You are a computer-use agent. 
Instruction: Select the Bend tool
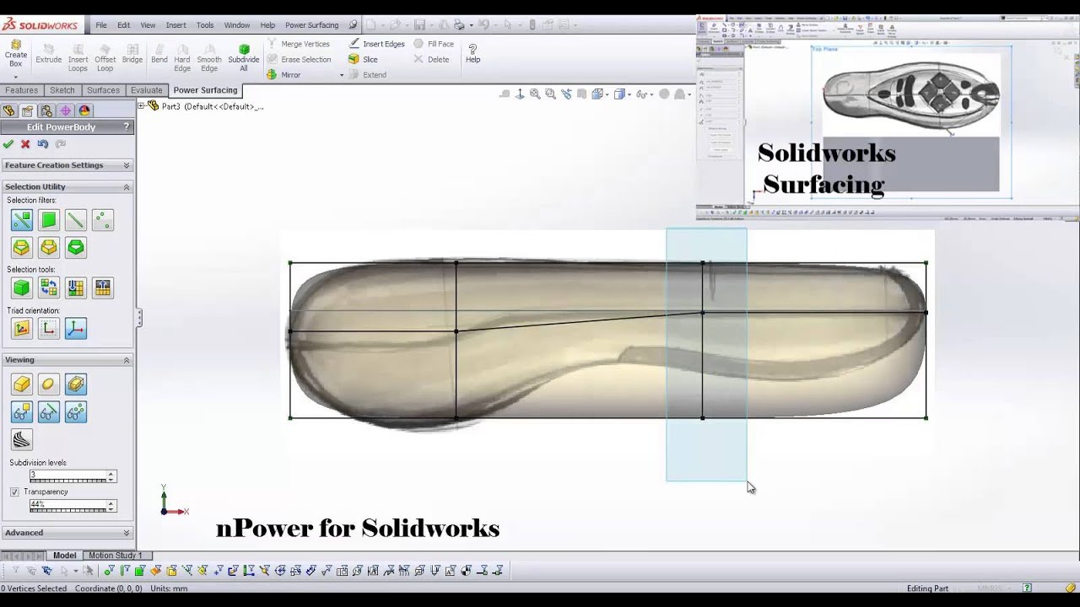[x=159, y=53]
